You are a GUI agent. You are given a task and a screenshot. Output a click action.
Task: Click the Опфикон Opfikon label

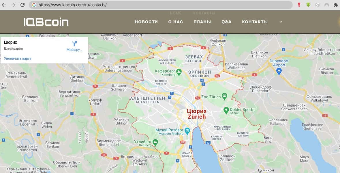point(218,42)
